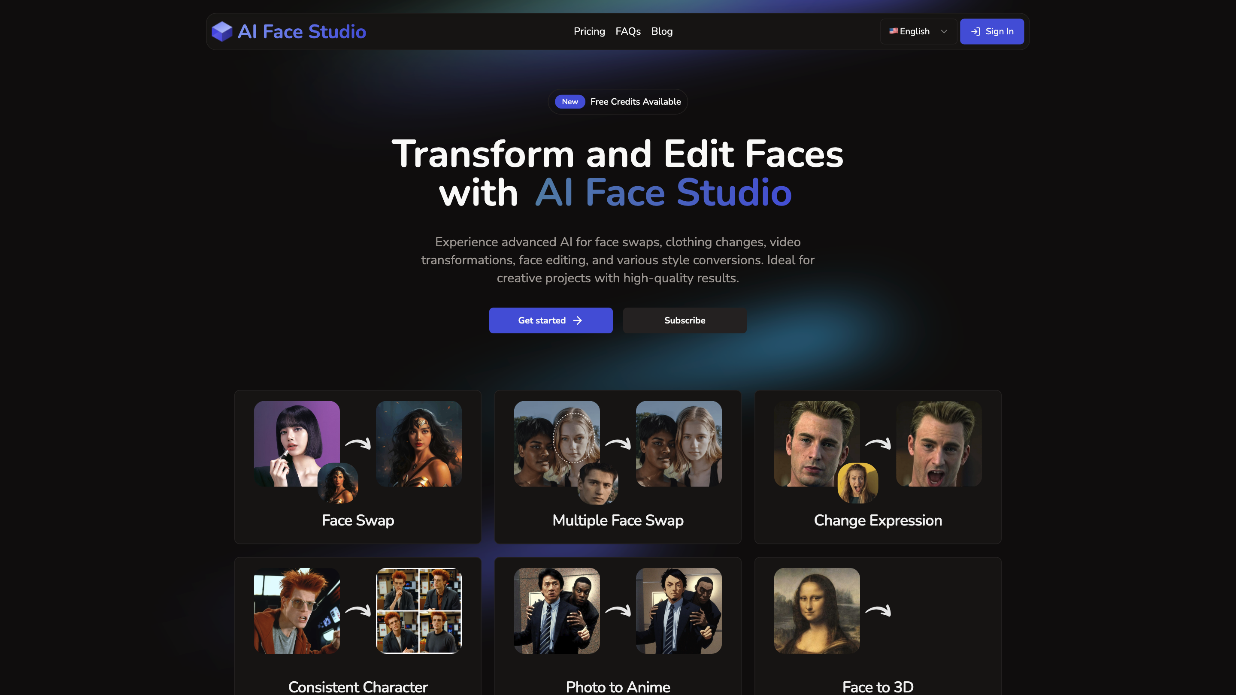Click the Get started button
Viewport: 1236px width, 695px height.
point(550,320)
